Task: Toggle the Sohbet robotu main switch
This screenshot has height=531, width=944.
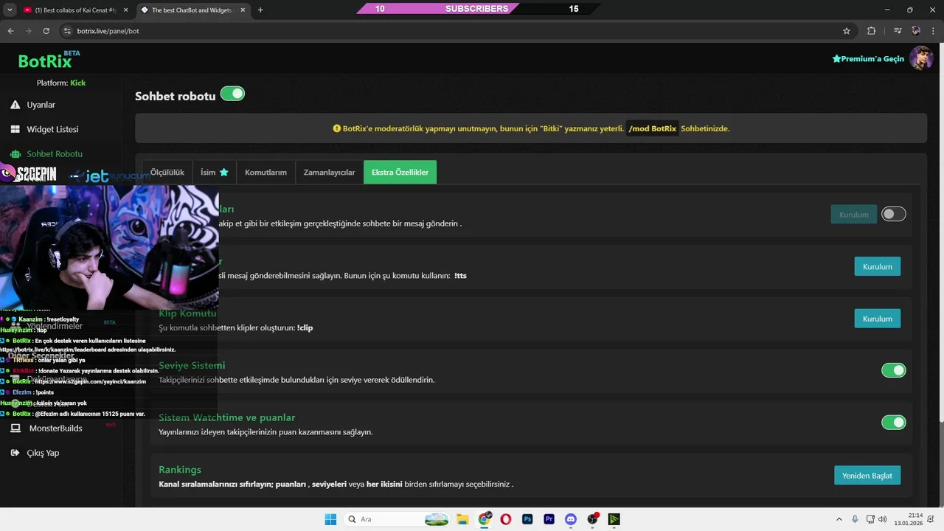Action: tap(232, 94)
